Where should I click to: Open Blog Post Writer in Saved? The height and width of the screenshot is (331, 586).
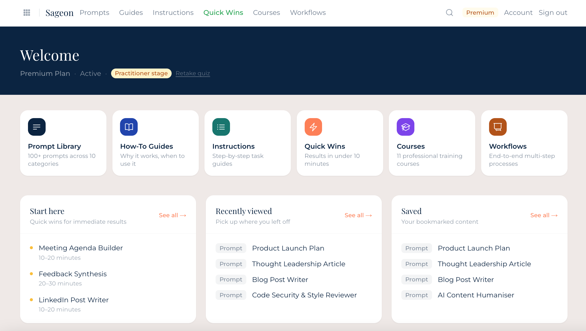point(466,280)
